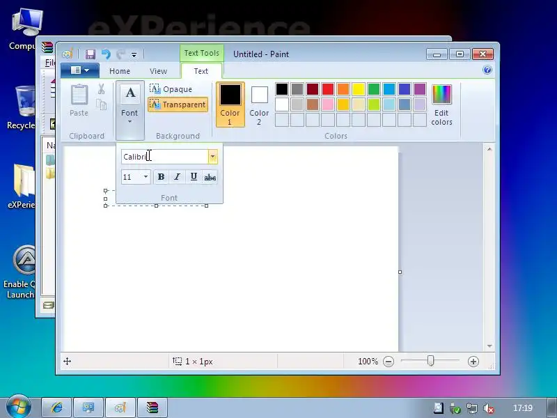Screen dimensions: 557x418
Task: Click scroll up arrow of canvas scrollbar
Action: (489, 149)
